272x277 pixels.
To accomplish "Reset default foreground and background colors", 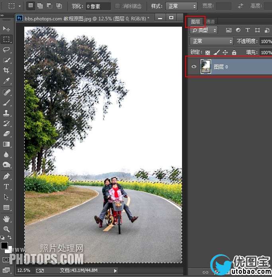I will [x=2, y=238].
